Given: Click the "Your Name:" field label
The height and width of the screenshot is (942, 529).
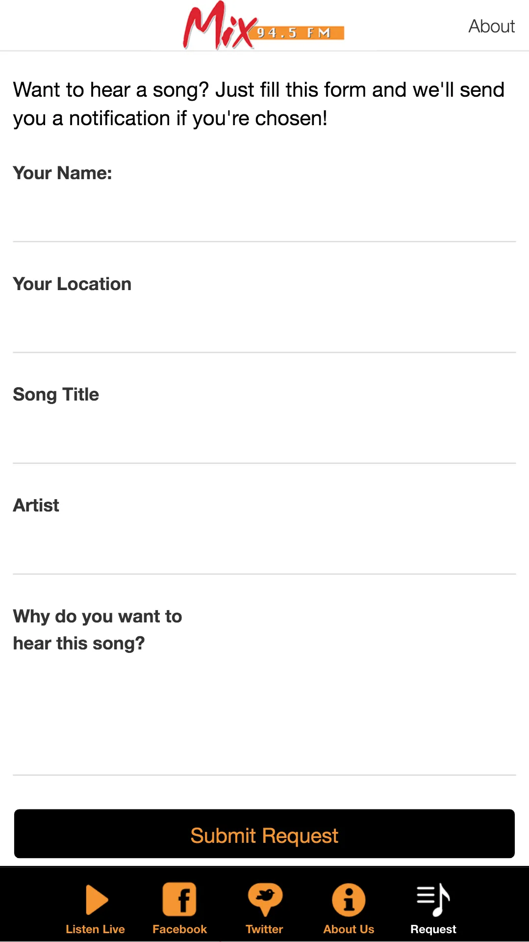Looking at the screenshot, I should [x=63, y=173].
